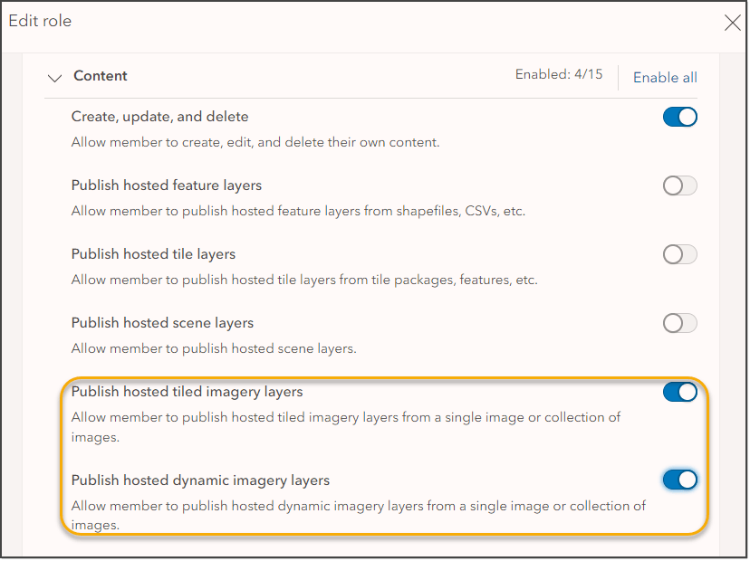Select the Publish hosted scene layers label
Image resolution: width=750 pixels, height=561 pixels.
pos(163,323)
